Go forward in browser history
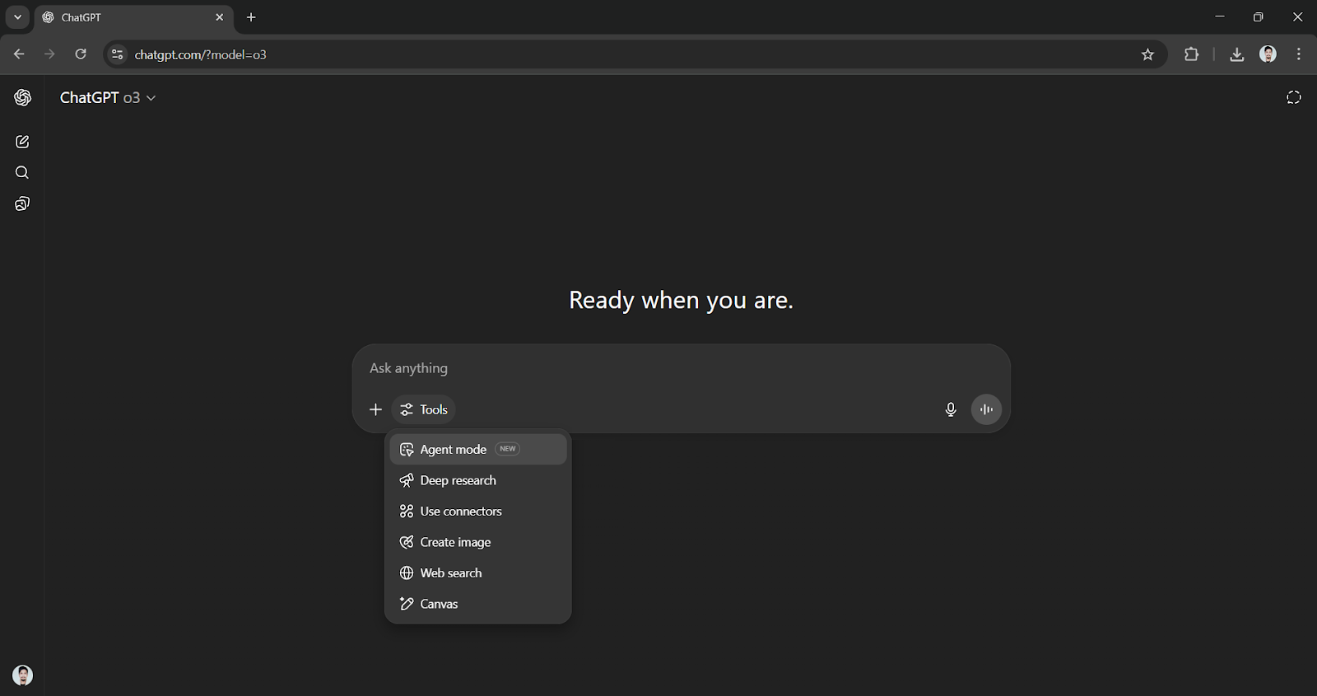Image resolution: width=1317 pixels, height=696 pixels. [49, 54]
